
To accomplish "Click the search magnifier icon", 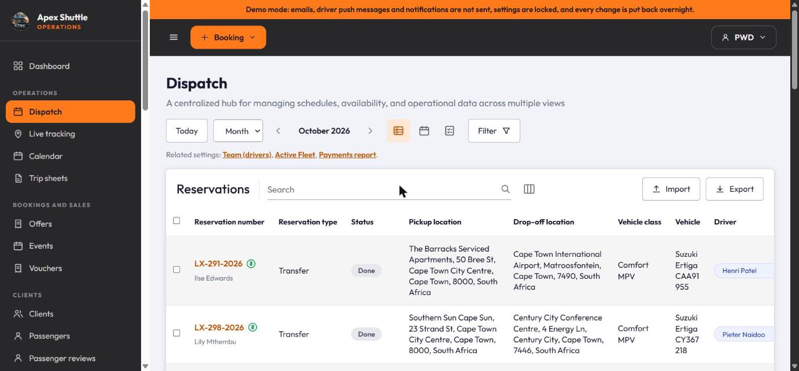I will [x=505, y=189].
